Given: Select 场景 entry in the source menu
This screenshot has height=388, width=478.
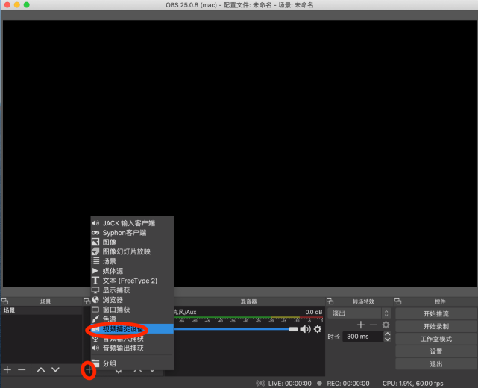Looking at the screenshot, I should [x=132, y=261].
